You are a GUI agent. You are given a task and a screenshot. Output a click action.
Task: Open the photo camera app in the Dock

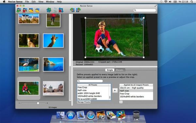101,115
